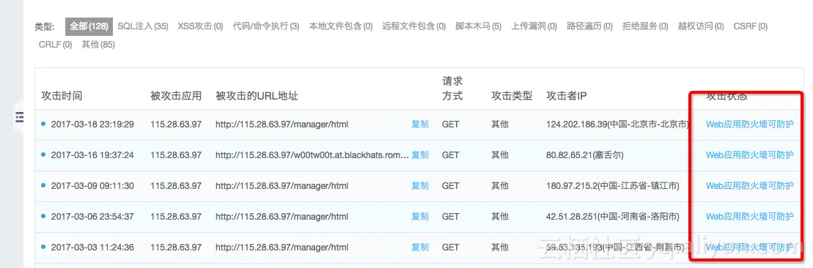Choose the 其他 (85) category filter
The height and width of the screenshot is (268, 813).
(x=98, y=45)
